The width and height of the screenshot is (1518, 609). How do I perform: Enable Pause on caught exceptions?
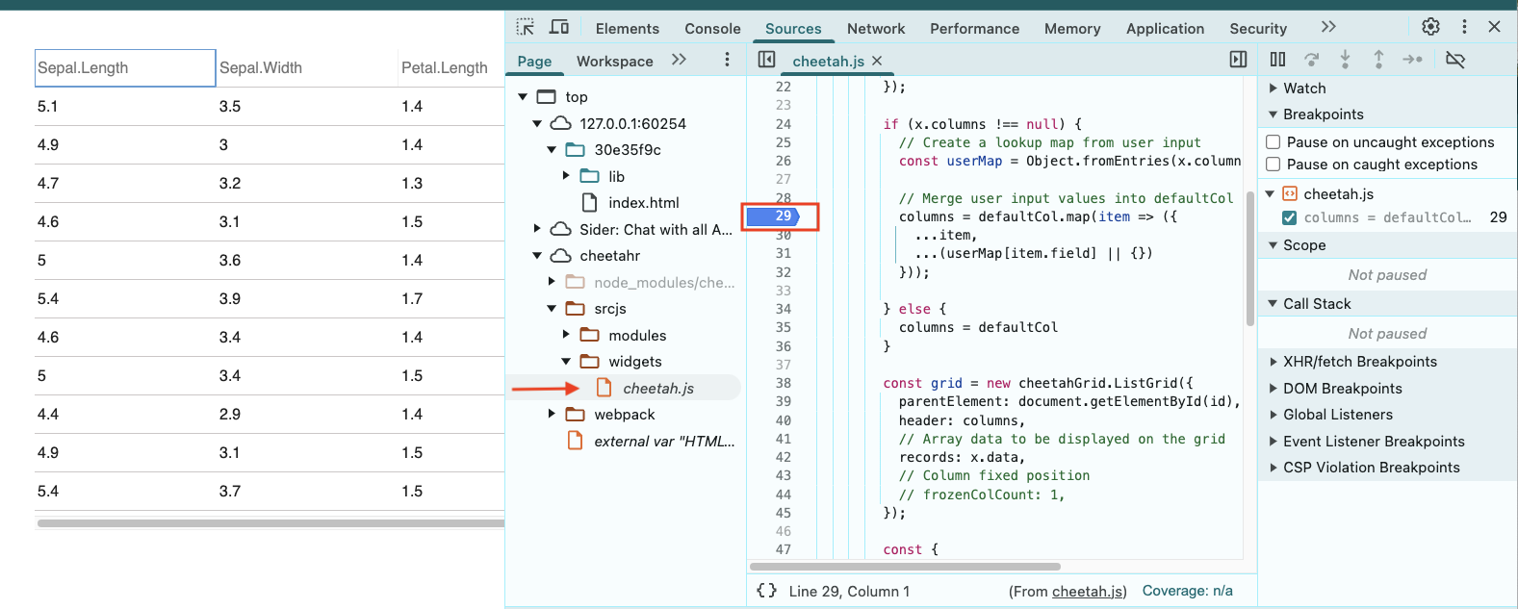(x=1273, y=165)
